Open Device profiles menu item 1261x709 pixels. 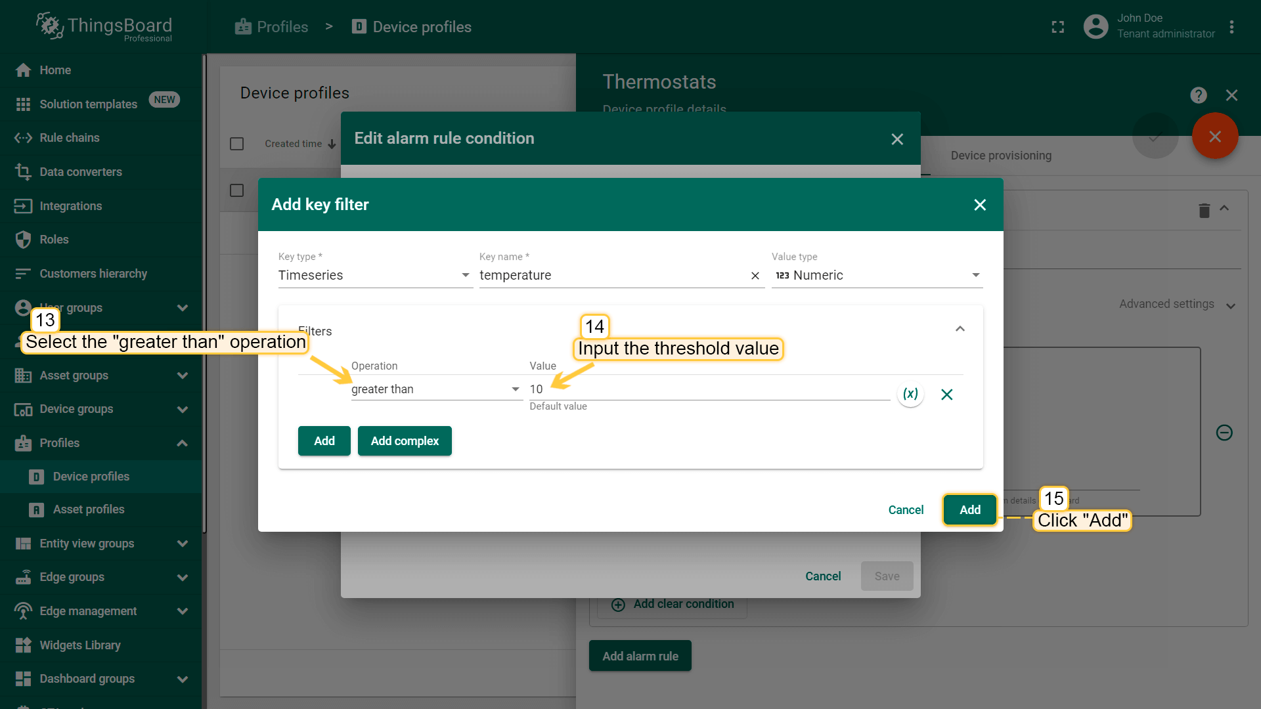[101, 477]
